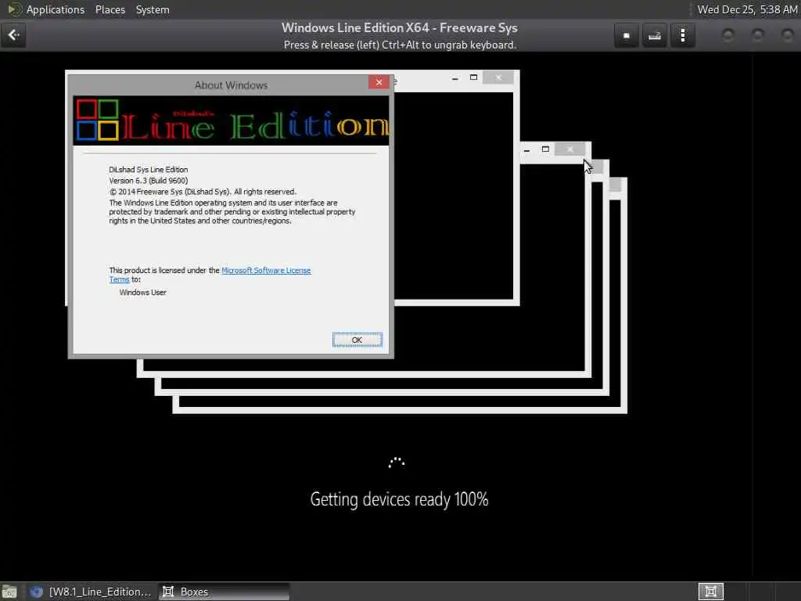Maximize the second stacked window

545,149
